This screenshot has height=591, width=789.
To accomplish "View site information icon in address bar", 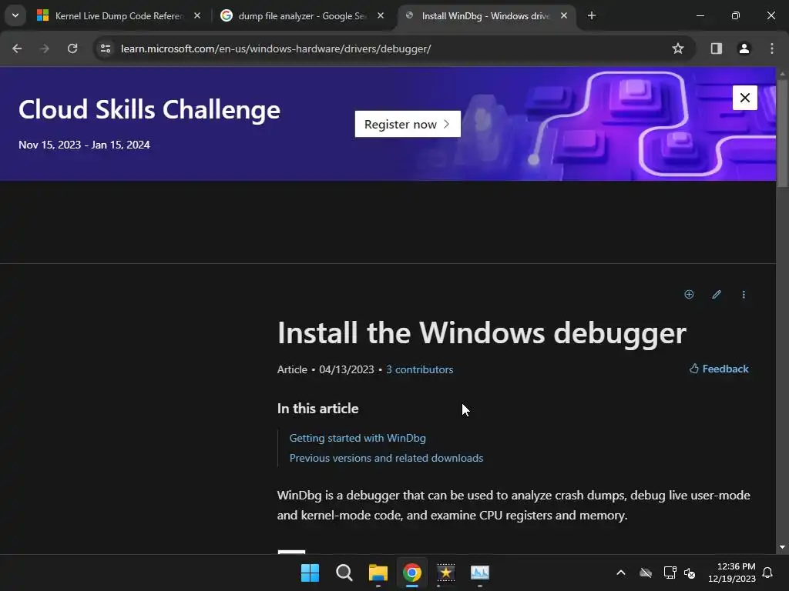I will click(106, 48).
